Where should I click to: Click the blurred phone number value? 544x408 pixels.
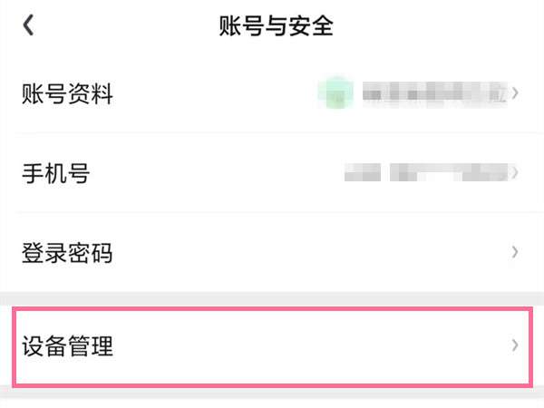450,171
